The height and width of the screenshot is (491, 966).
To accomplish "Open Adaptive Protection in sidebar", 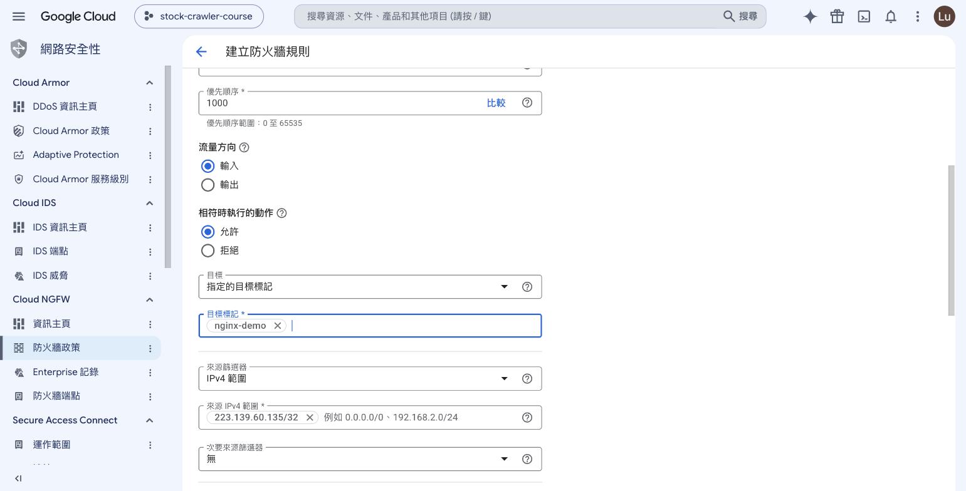I will click(76, 155).
